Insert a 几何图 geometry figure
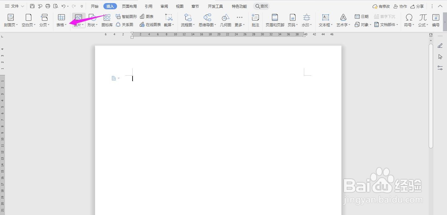This screenshot has width=447, height=215. pos(226,20)
